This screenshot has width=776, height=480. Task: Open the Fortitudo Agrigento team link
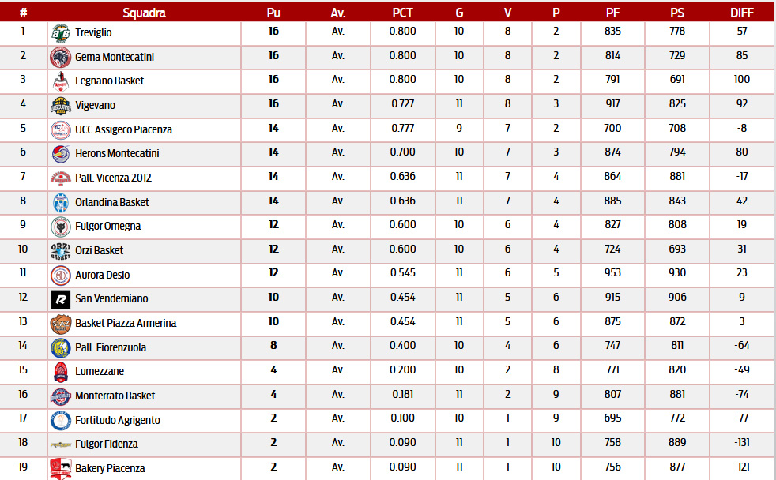point(117,420)
